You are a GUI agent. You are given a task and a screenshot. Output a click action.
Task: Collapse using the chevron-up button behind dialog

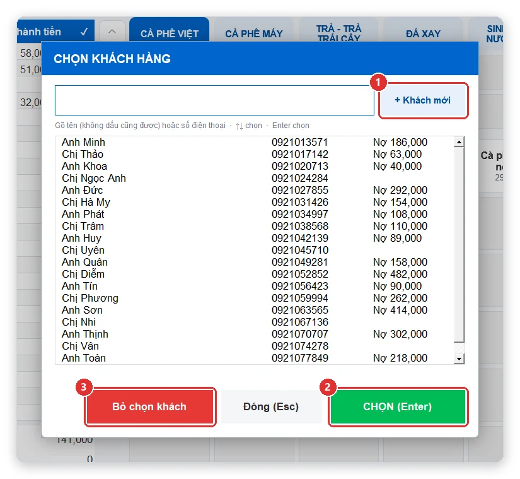point(112,32)
